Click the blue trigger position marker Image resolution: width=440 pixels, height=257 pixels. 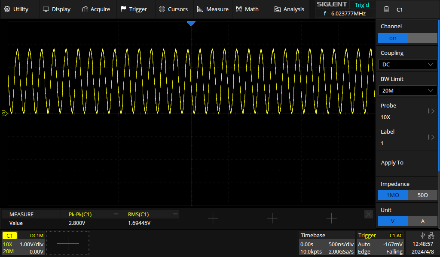point(191,24)
